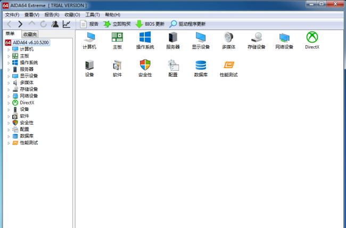Click the Refresh toolbar icon
The height and width of the screenshot is (228, 346).
(x=44, y=24)
